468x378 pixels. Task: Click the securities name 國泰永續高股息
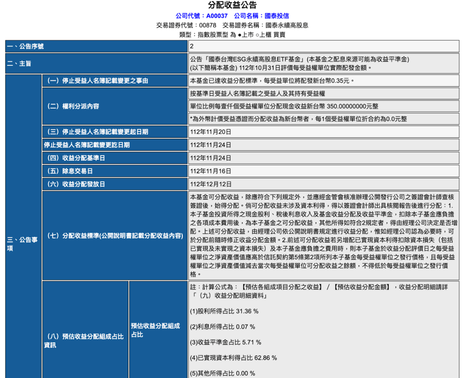tap(287, 26)
